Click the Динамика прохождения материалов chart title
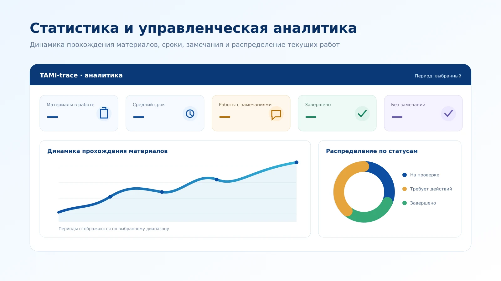Image resolution: width=501 pixels, height=281 pixels. [x=107, y=151]
